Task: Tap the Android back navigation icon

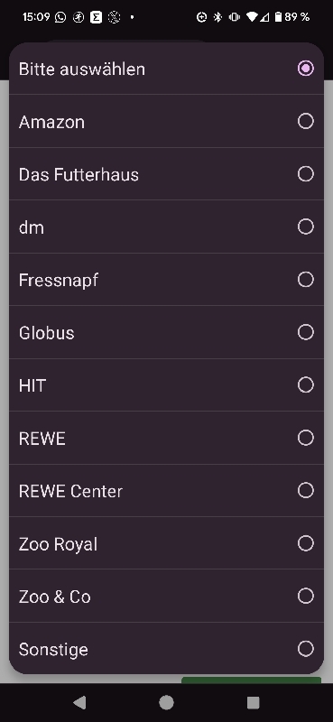Action: click(x=79, y=703)
